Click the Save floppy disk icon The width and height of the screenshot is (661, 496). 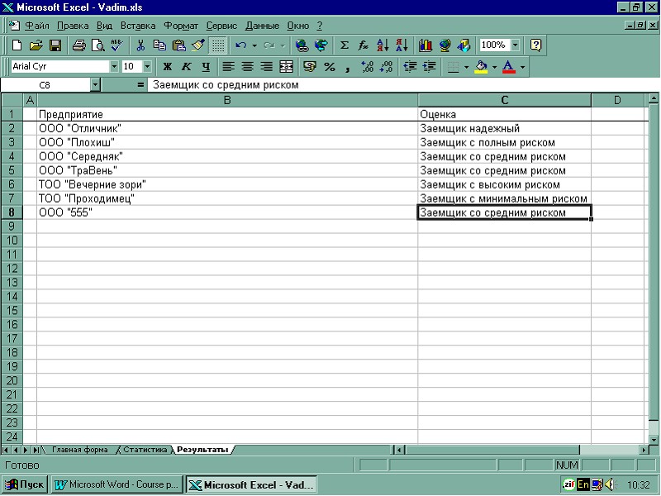[x=55, y=45]
